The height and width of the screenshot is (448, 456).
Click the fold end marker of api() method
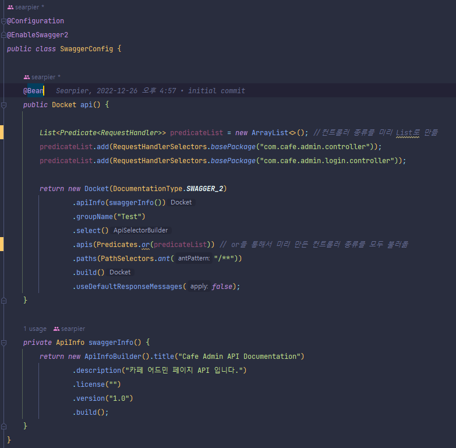(3, 301)
